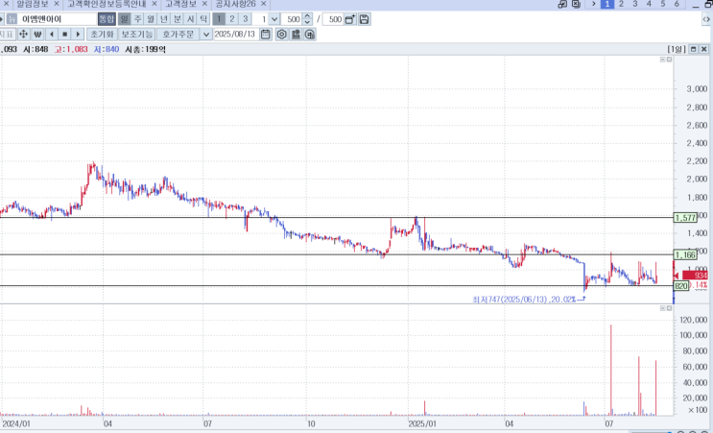Screen dimensions: 713x433
Task: Click the total count 500 field
Action: click(x=332, y=19)
